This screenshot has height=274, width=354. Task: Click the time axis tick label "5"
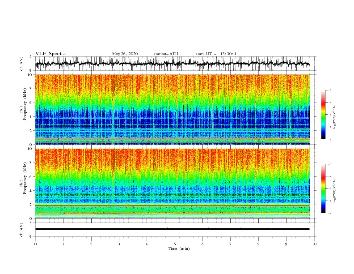pyautogui.click(x=175, y=244)
